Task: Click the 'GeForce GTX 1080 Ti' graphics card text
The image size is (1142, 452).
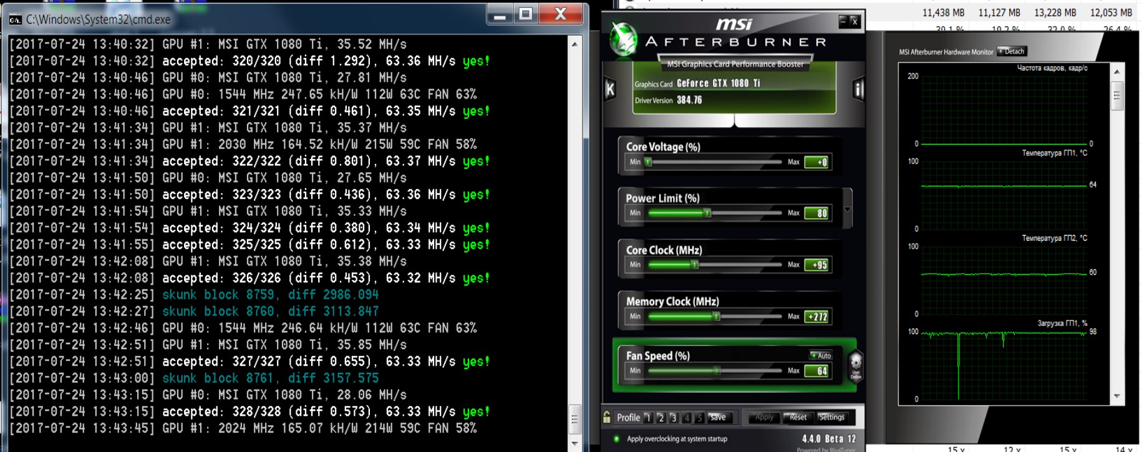Action: [x=719, y=83]
